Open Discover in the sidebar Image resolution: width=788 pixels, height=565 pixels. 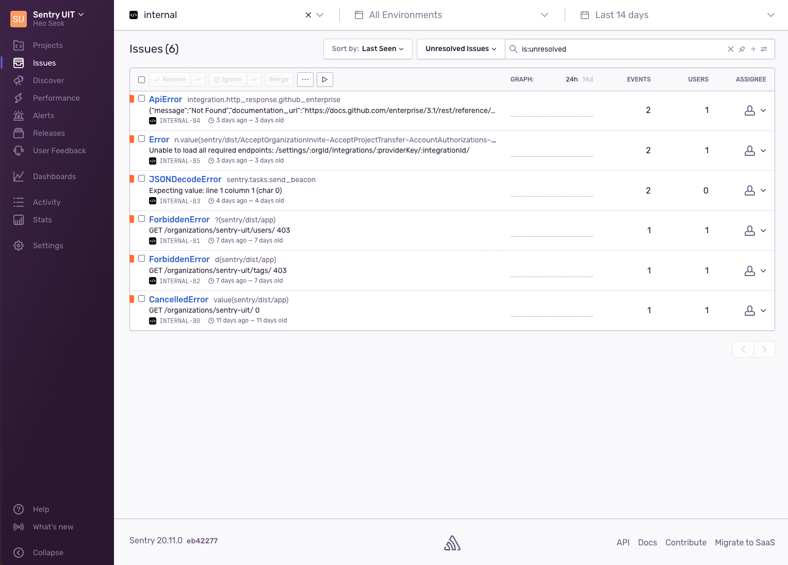[48, 80]
